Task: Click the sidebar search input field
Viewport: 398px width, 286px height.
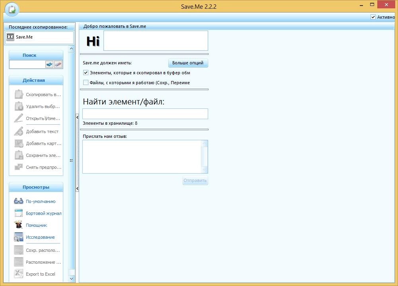Action: (27, 64)
